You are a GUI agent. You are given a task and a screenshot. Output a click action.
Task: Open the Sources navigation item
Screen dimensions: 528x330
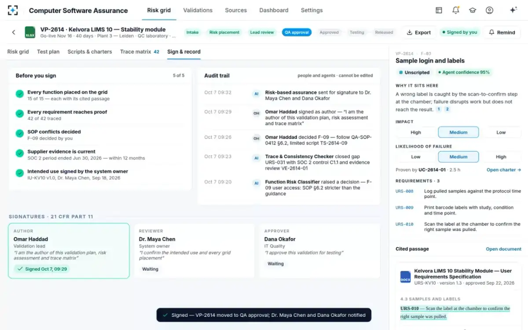(236, 10)
